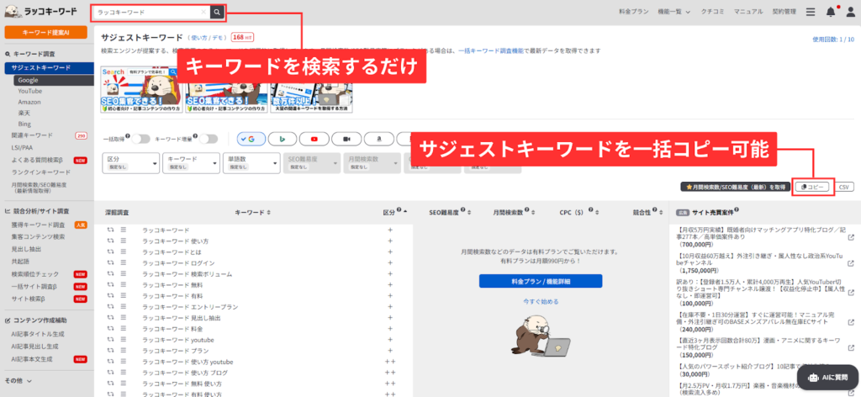This screenshot has width=861, height=397.
Task: Click the help icon beside SEO難易度 header
Action: tap(463, 209)
